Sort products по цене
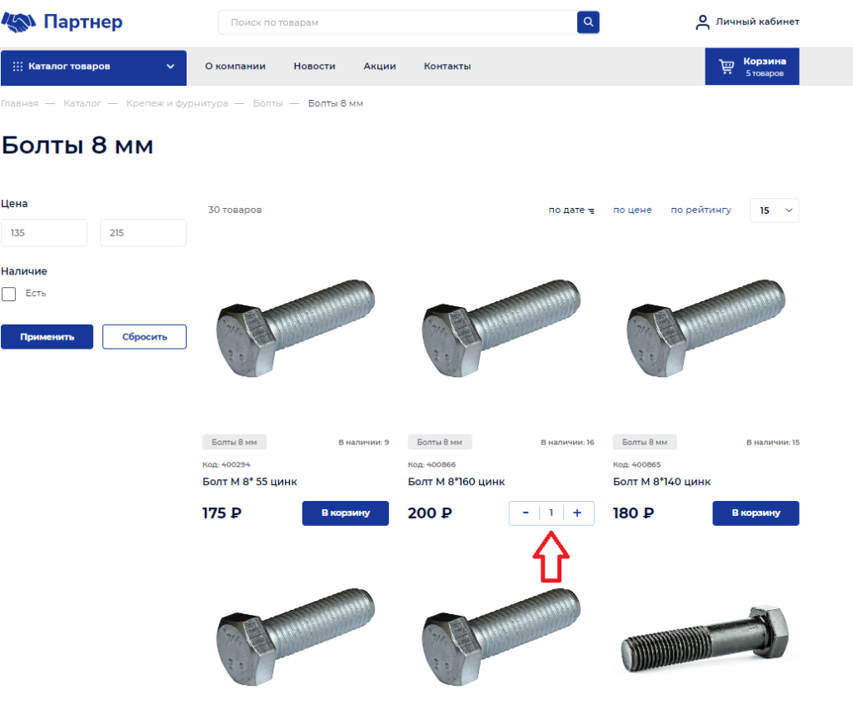Screen dimensions: 853x704 (x=632, y=211)
